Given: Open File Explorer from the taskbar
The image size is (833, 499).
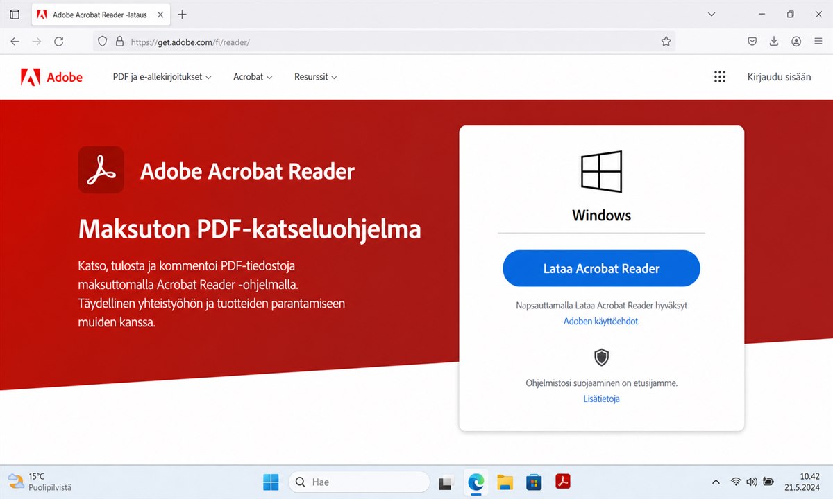Looking at the screenshot, I should [505, 482].
